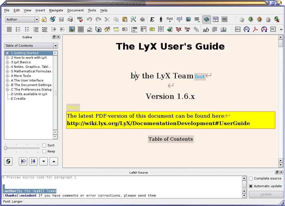This screenshot has width=285, height=206.
Task: Show more toolbar items with chevron
Action: click(281, 30)
